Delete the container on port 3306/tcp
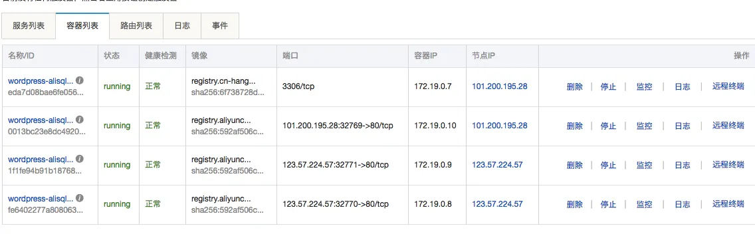This screenshot has height=250, width=755. point(575,86)
